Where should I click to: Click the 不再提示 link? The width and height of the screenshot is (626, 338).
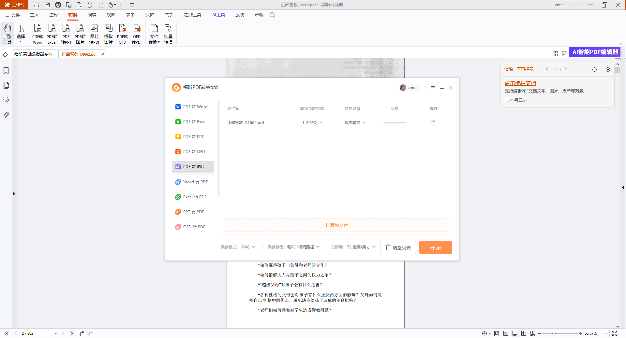tap(525, 69)
